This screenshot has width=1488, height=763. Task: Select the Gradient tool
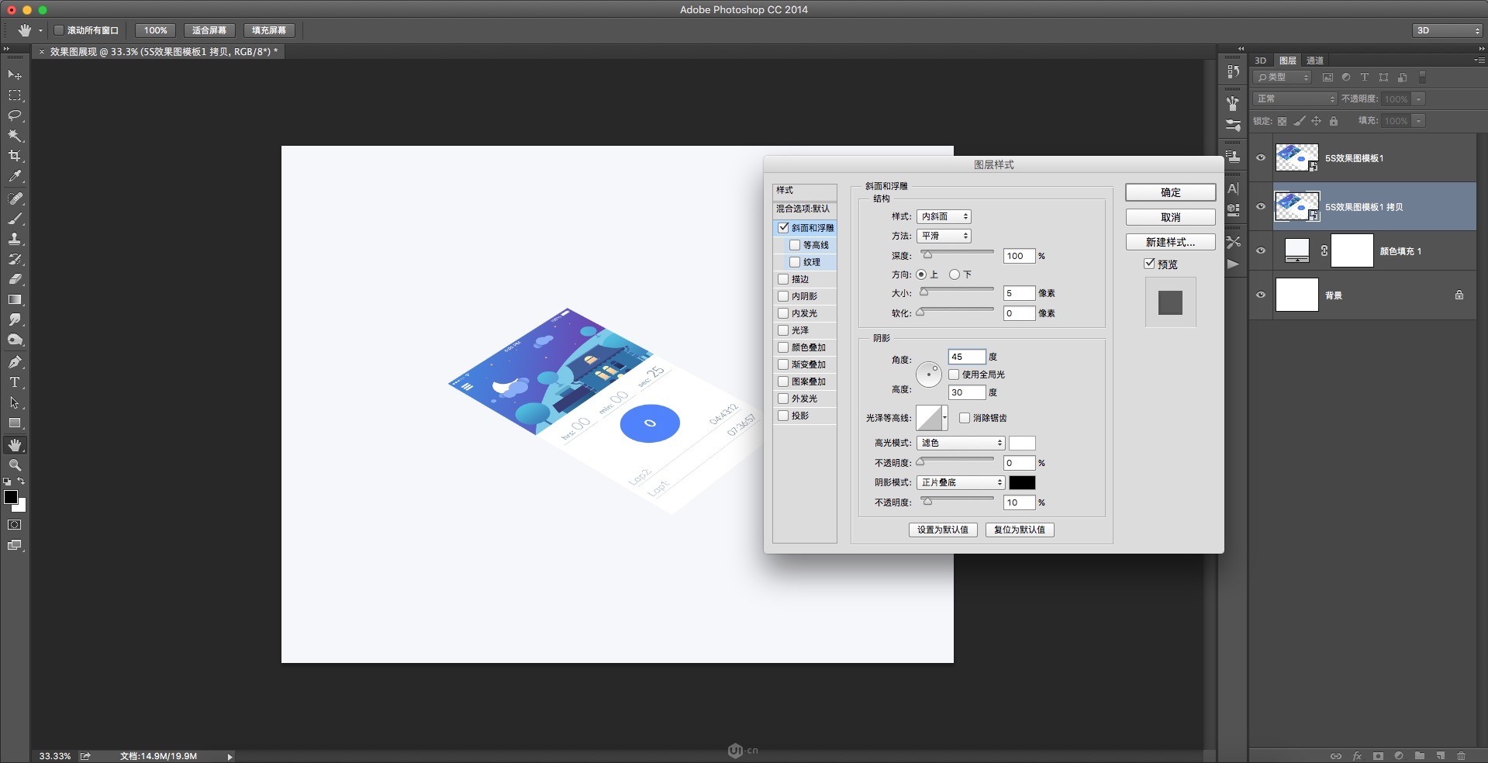[x=15, y=299]
